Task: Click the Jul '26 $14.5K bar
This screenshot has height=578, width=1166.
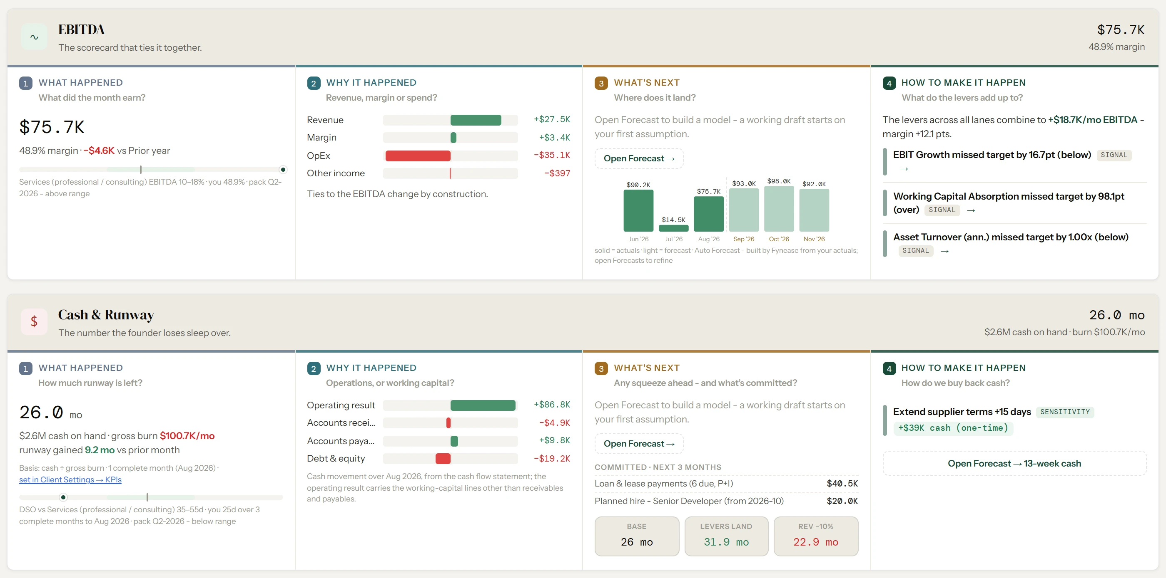Action: (673, 228)
